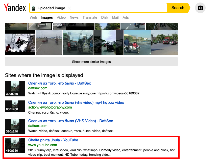Open the Disk tab
Viewport: 219px width, 160px height.
click(x=105, y=17)
